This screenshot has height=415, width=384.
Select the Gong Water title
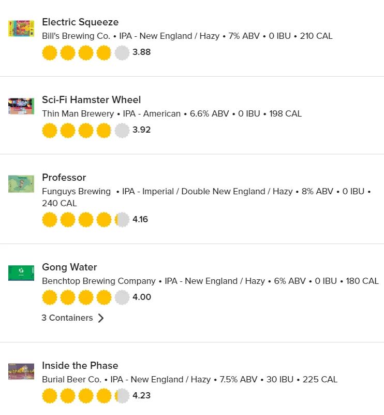pyautogui.click(x=69, y=267)
